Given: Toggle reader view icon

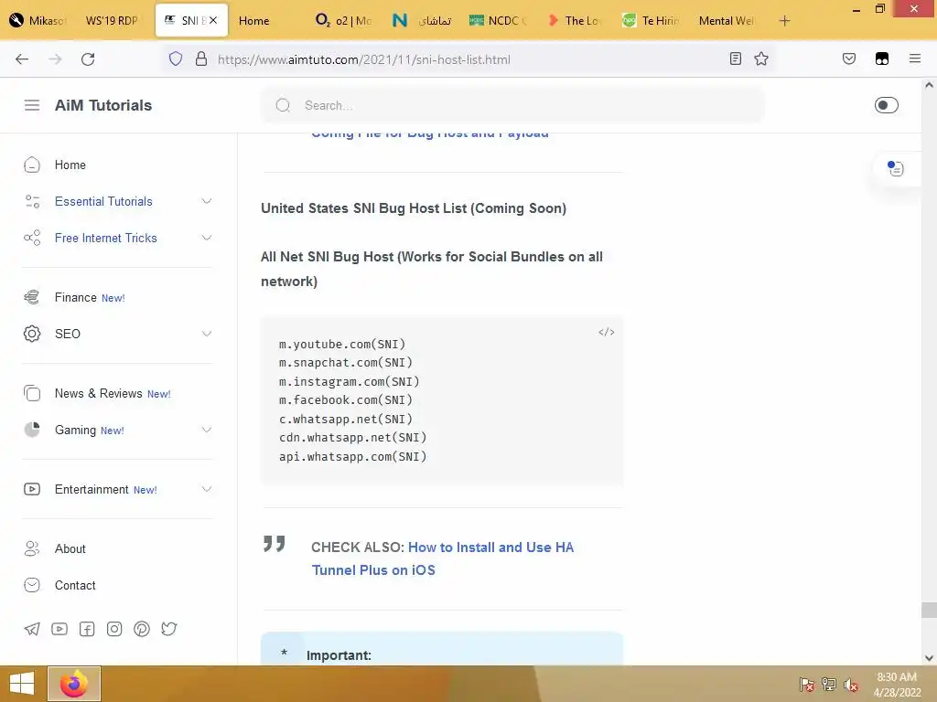Looking at the screenshot, I should 736,58.
